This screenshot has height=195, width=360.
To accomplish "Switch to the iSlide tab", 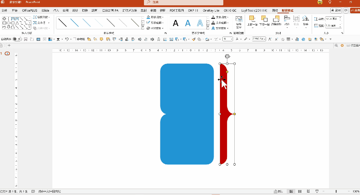I will (x=45, y=11).
